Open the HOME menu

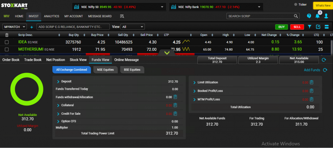[19, 16]
